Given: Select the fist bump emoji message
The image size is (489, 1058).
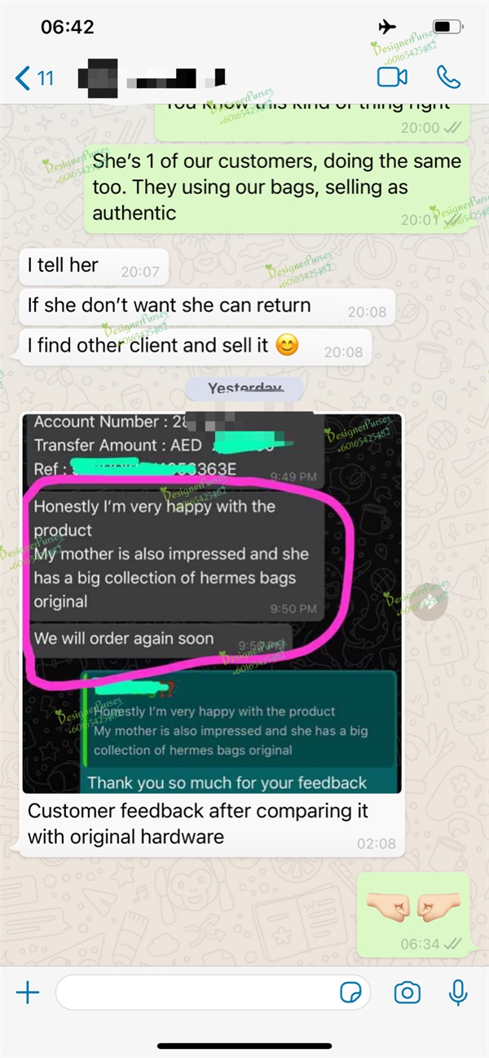Looking at the screenshot, I should point(414,914).
